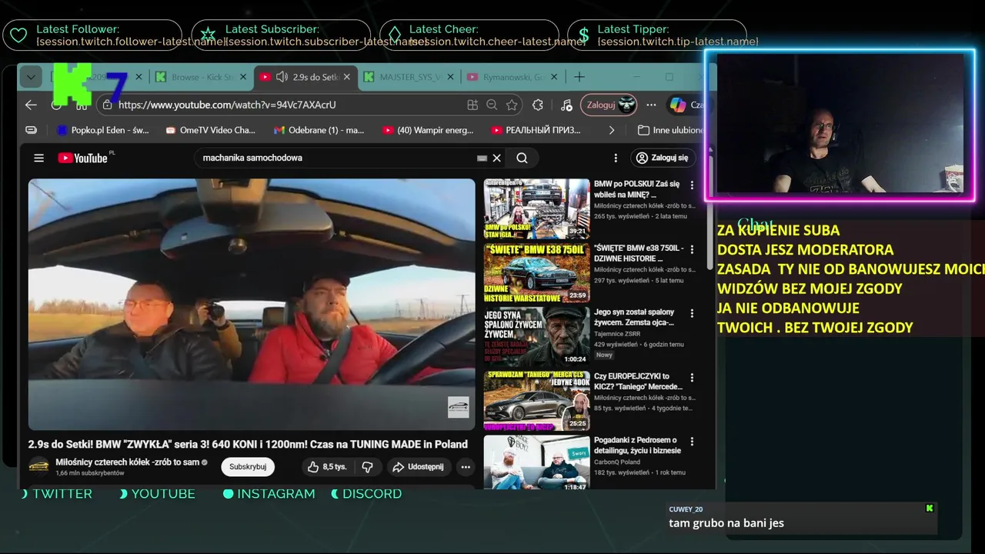The image size is (985, 554).
Task: Dislike the video with thumbs down
Action: tap(367, 466)
